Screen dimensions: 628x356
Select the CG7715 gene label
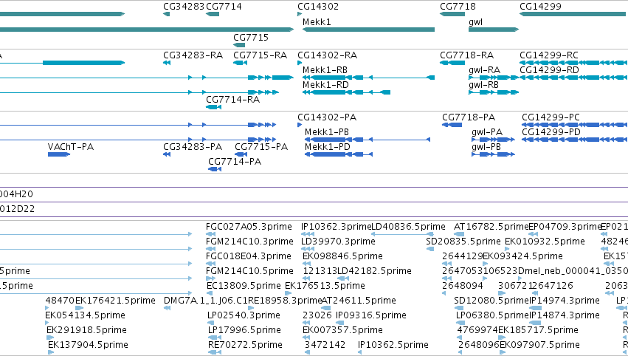point(251,37)
